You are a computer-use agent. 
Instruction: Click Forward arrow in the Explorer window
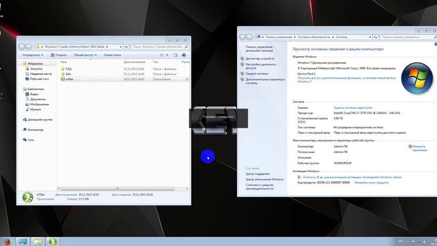[29, 47]
